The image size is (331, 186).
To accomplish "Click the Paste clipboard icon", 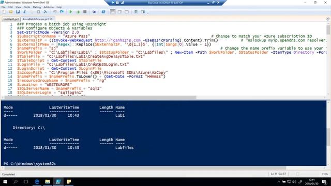I will 38,12.
